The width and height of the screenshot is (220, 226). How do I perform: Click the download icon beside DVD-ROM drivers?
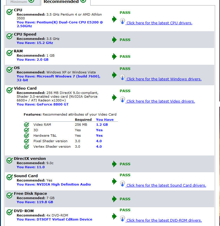122,219
